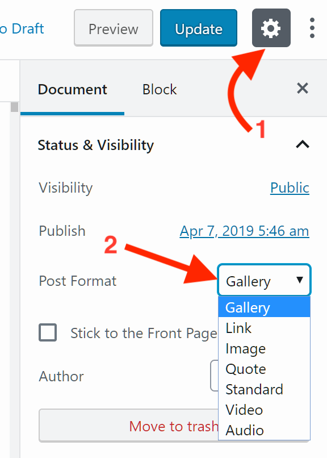This screenshot has width=327, height=458.
Task: Select Video post format
Action: tap(244, 410)
